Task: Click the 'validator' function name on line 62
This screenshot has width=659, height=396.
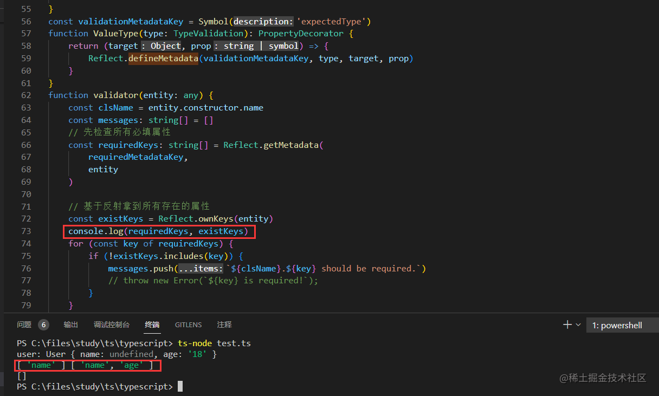Action: click(116, 95)
